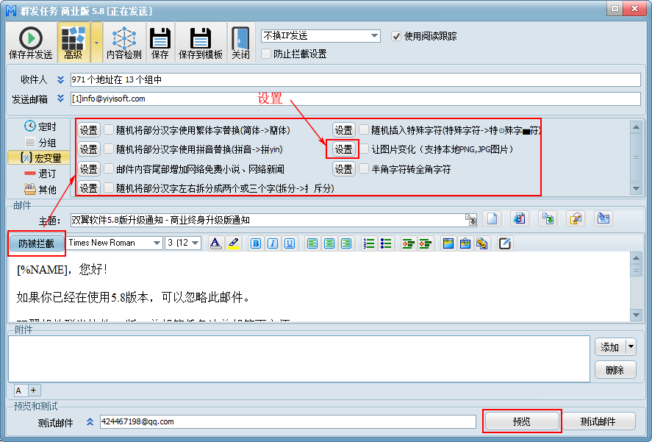
Task: Click 设置 next to 繁体字替换 option
Action: pos(88,130)
